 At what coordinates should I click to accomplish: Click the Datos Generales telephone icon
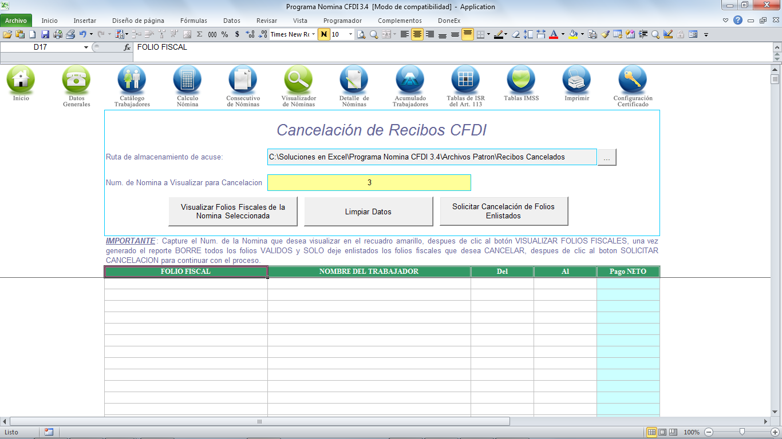pyautogui.click(x=76, y=80)
